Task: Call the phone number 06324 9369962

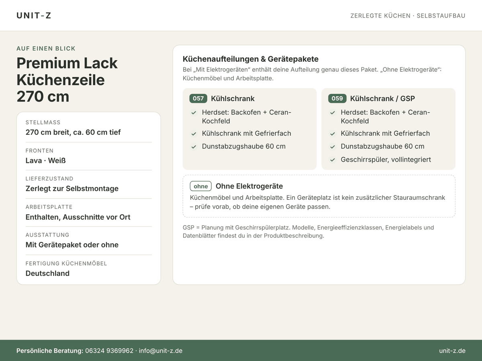Action: pyautogui.click(x=109, y=351)
